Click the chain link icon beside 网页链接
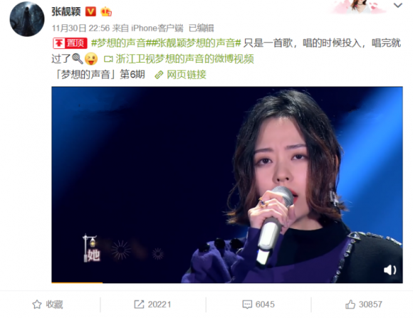This screenshot has height=318, width=413. coord(159,75)
